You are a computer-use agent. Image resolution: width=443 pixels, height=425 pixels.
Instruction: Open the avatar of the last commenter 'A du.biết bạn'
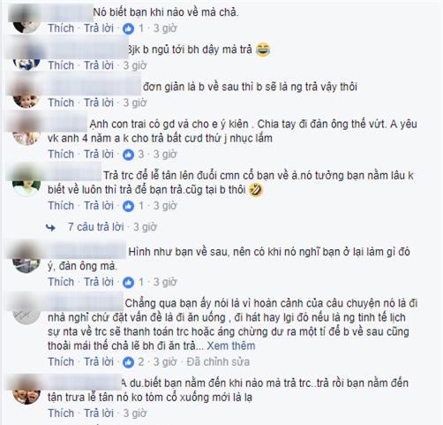point(26,390)
